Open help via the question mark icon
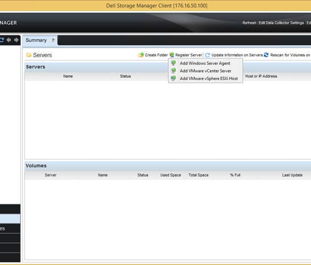This screenshot has width=311, height=265. tap(53, 40)
